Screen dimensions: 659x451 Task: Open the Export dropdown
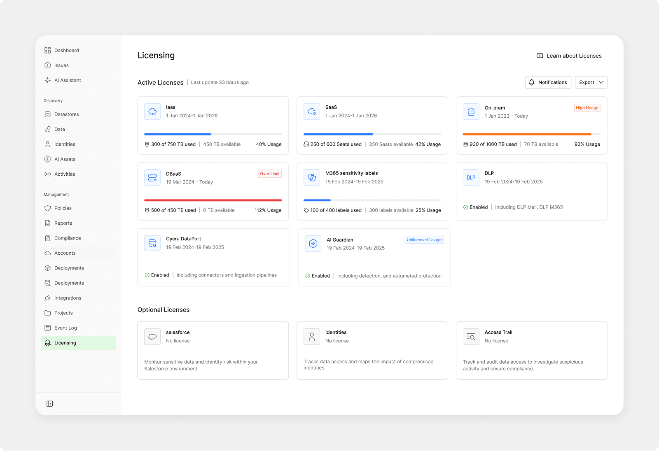pyautogui.click(x=591, y=82)
